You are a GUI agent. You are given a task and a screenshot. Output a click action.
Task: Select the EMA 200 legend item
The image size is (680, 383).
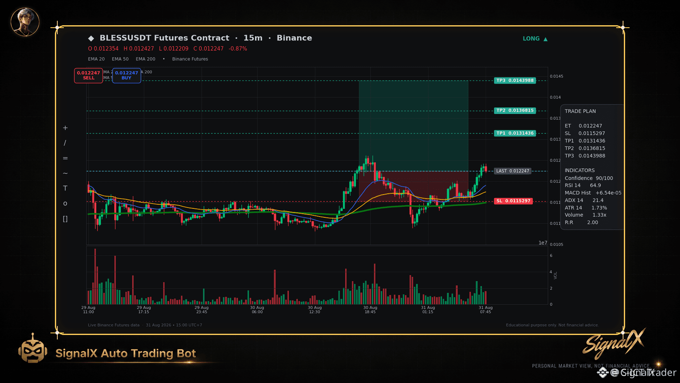tap(146, 59)
